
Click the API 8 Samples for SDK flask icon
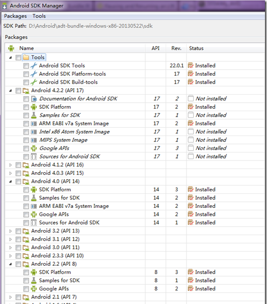pyautogui.click(x=34, y=280)
